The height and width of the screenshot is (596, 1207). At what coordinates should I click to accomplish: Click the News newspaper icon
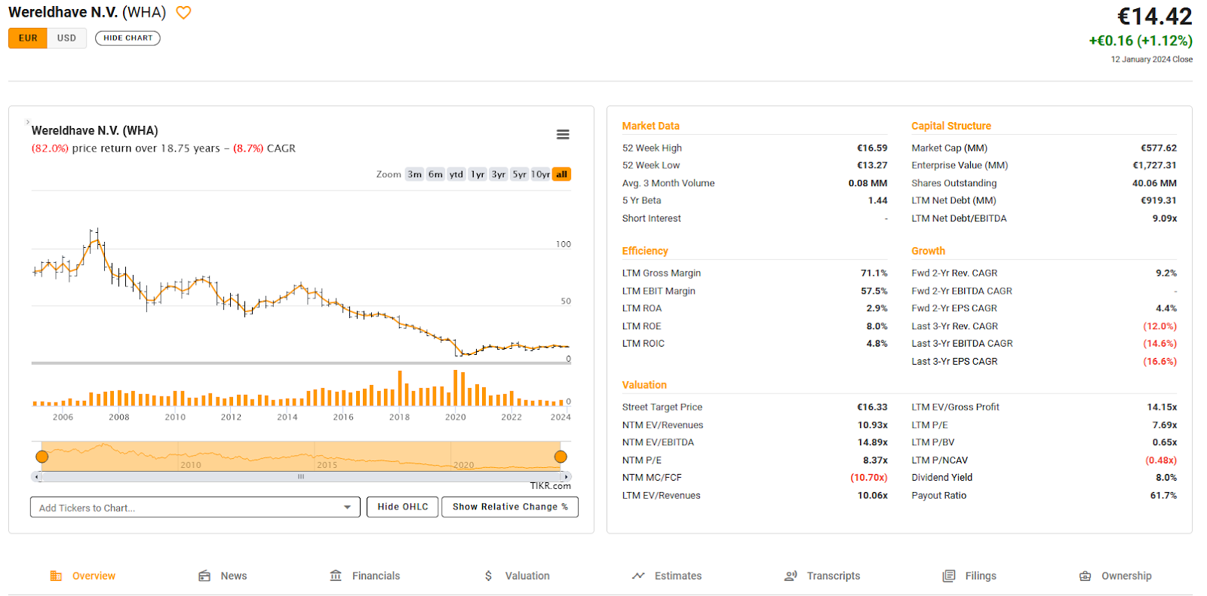[x=204, y=576]
